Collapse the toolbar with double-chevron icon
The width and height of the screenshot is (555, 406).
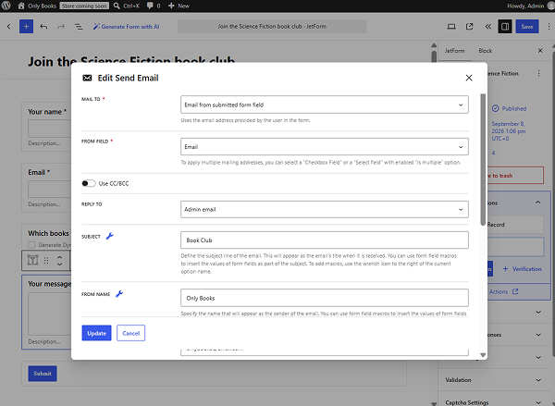488,27
